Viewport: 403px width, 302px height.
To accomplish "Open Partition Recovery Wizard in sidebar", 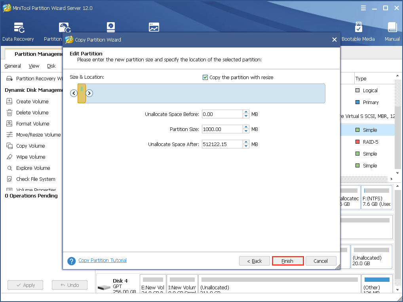I will [34, 78].
